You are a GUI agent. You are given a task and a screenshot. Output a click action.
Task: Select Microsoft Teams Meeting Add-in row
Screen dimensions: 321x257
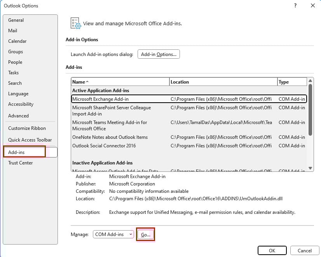[x=189, y=125]
